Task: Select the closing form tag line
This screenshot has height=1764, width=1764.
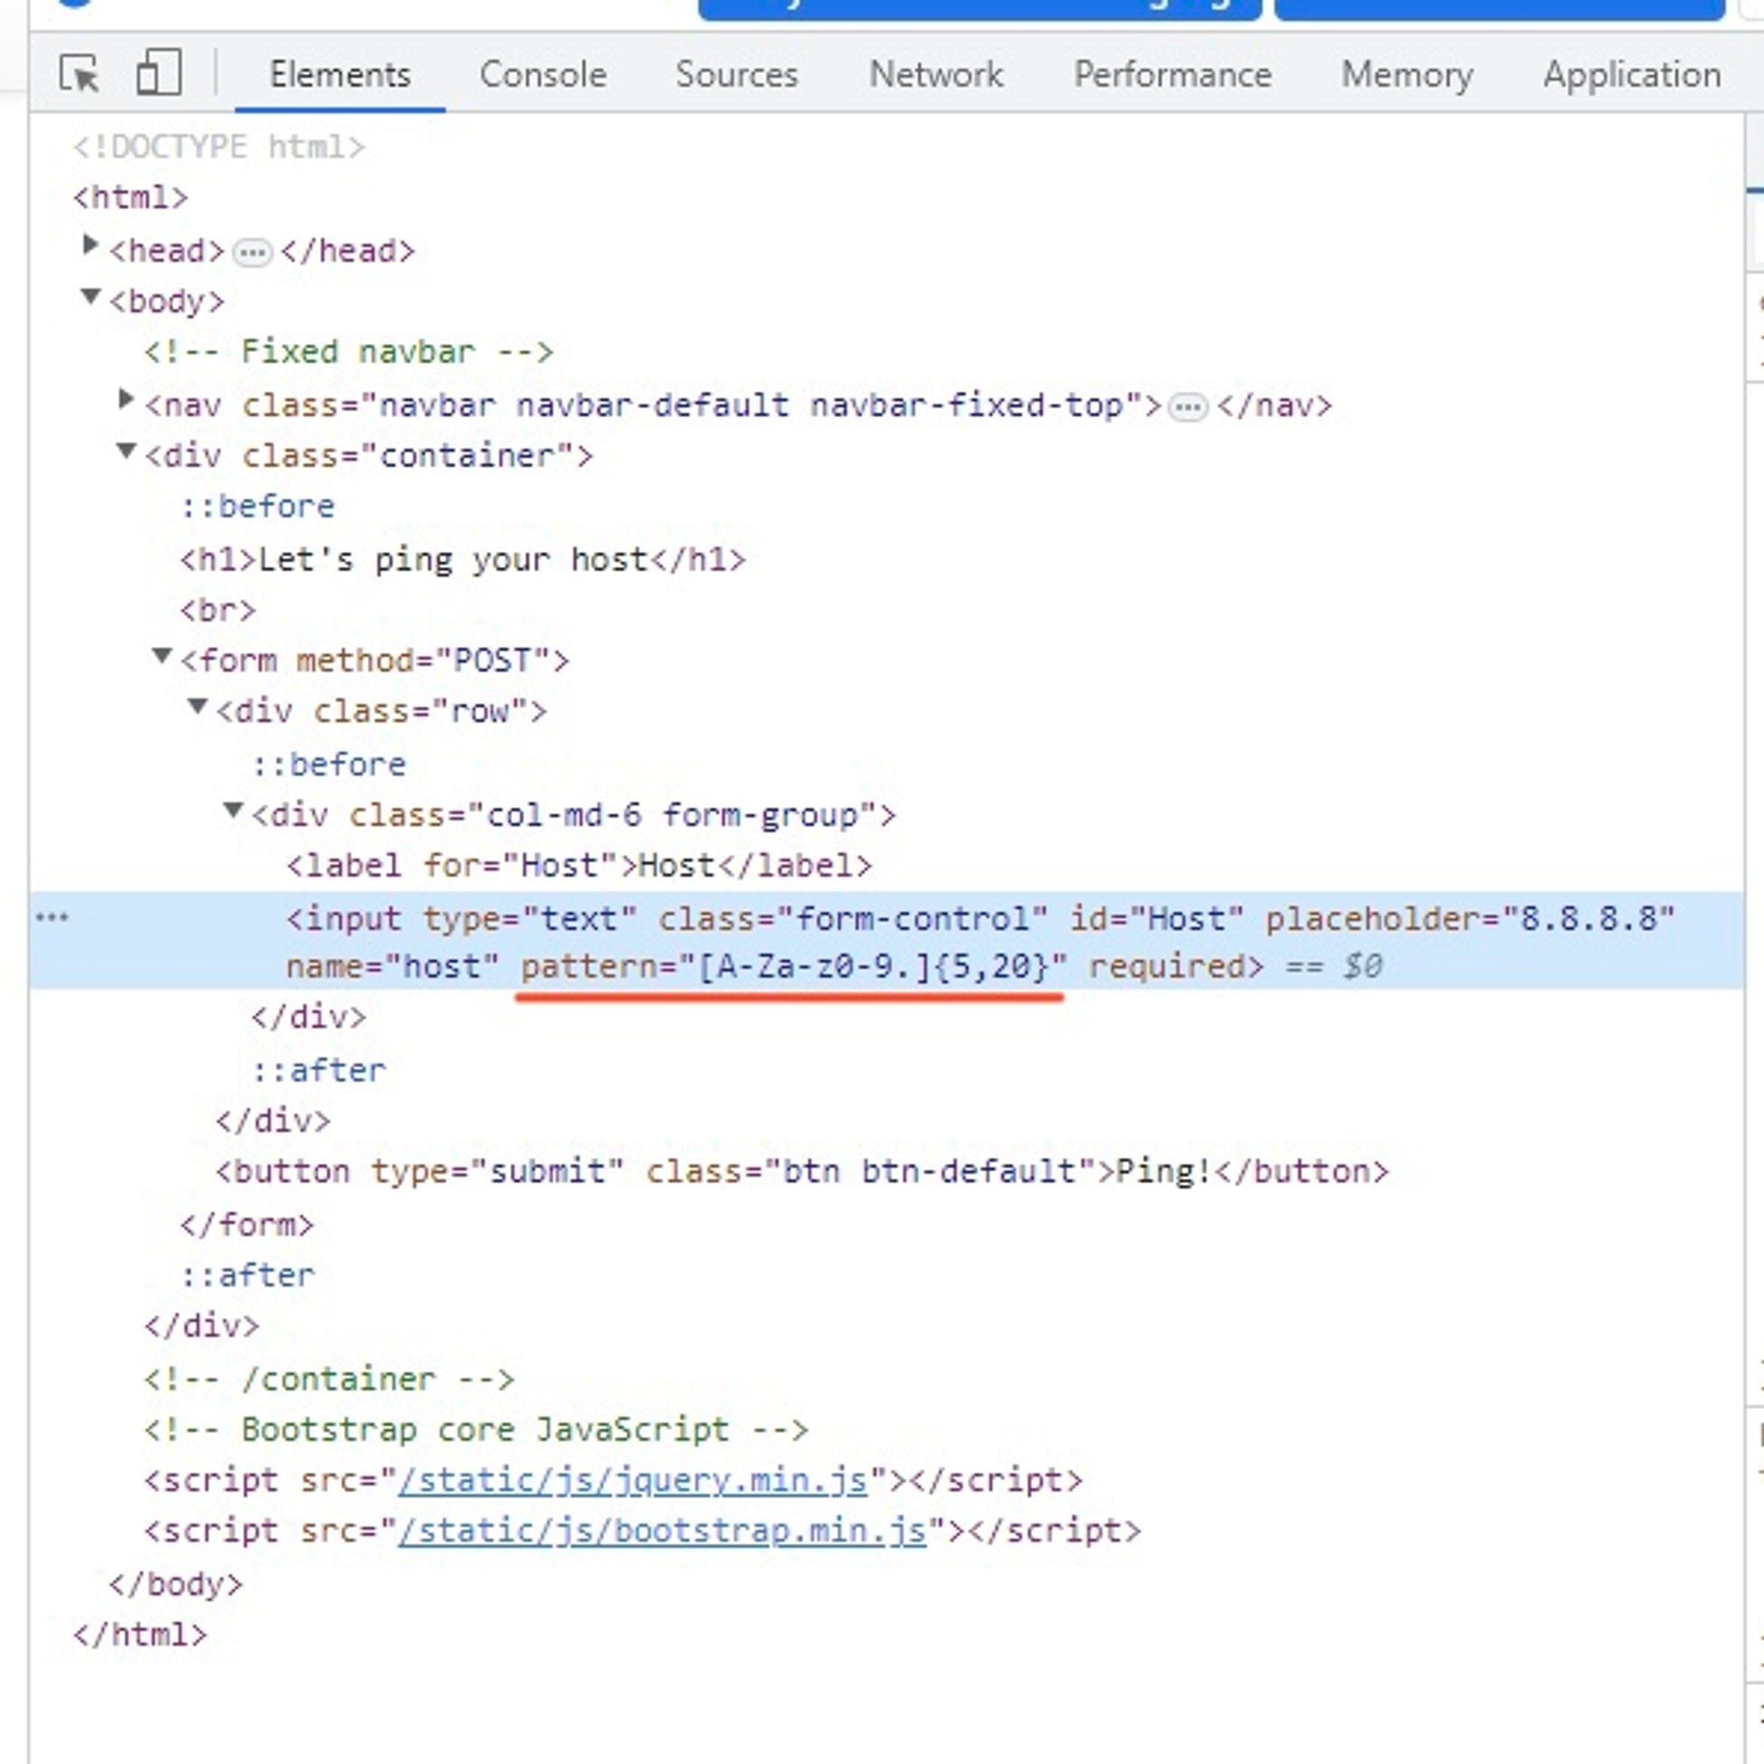Action: point(247,1224)
